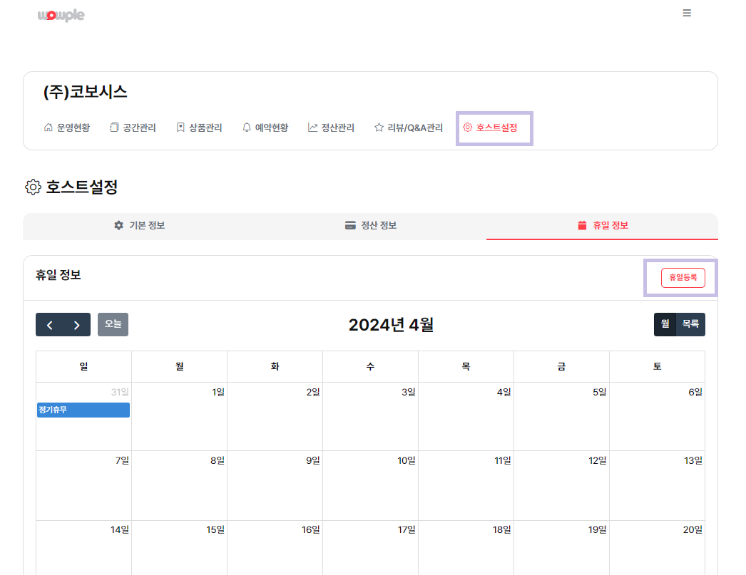The width and height of the screenshot is (746, 575).
Task: Select the 10일 calendar cell
Action: 370,485
